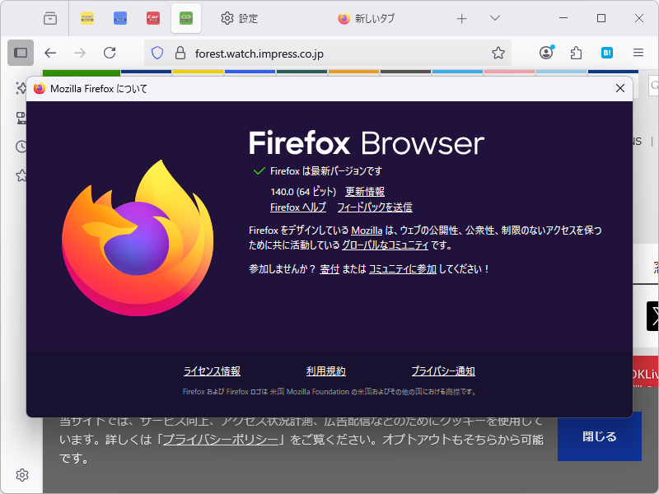Open History via the sidebar clock icon
Viewport: 659px width, 494px height.
pos(21,147)
